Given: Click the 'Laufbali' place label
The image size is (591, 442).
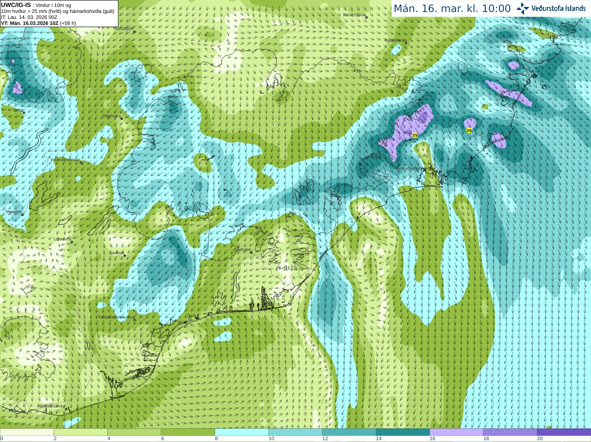Looking at the screenshot, I should click(x=116, y=253).
